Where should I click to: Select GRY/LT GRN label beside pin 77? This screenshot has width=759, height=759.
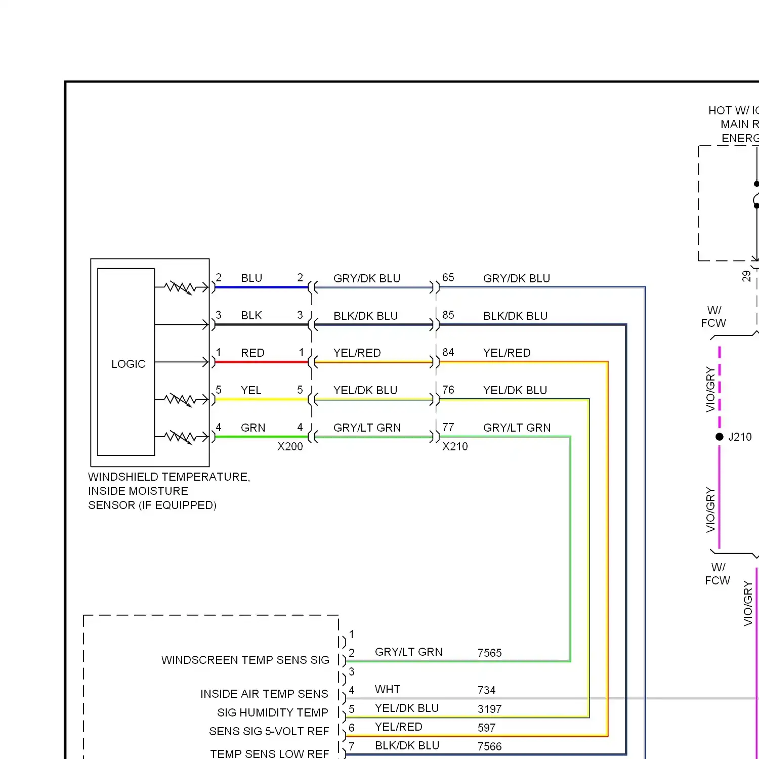point(517,428)
